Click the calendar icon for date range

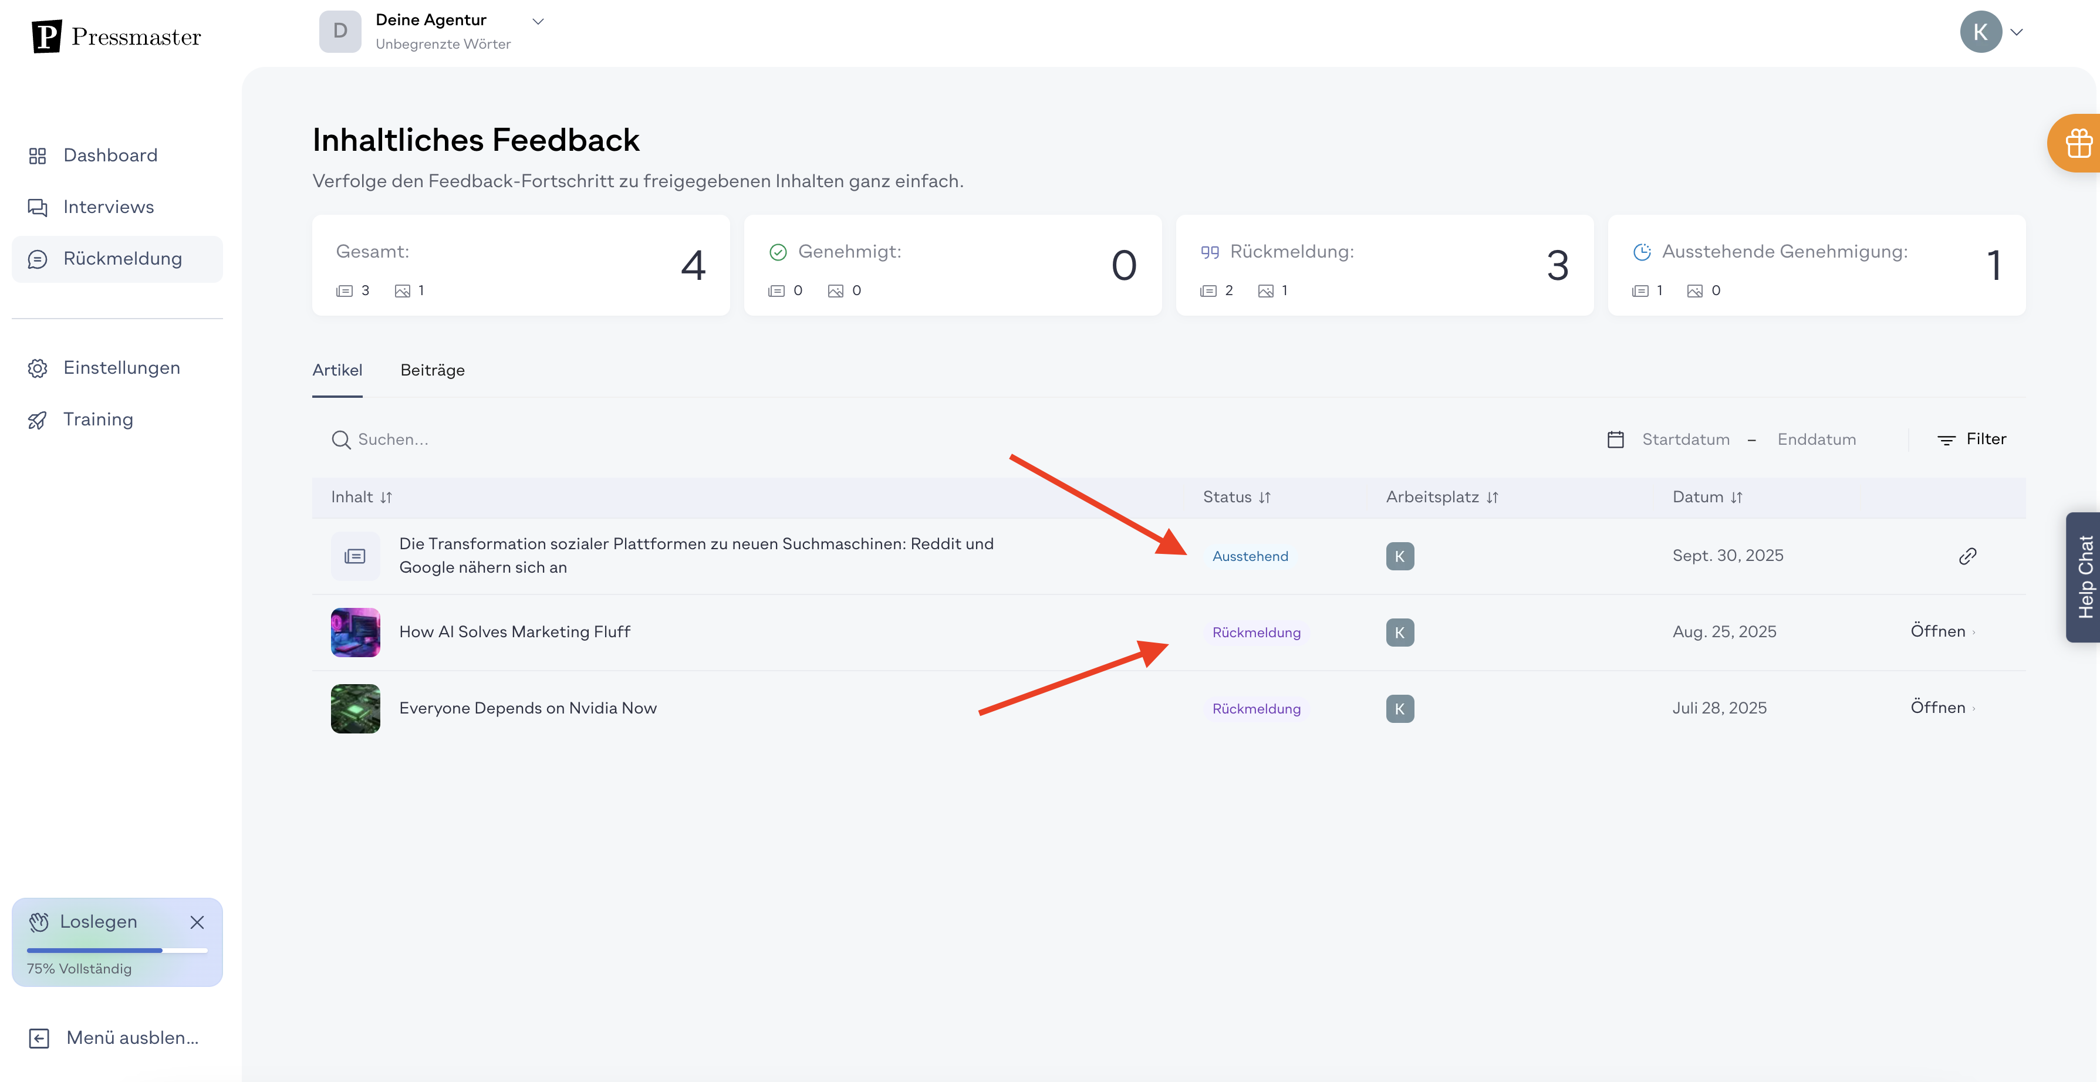(1616, 440)
